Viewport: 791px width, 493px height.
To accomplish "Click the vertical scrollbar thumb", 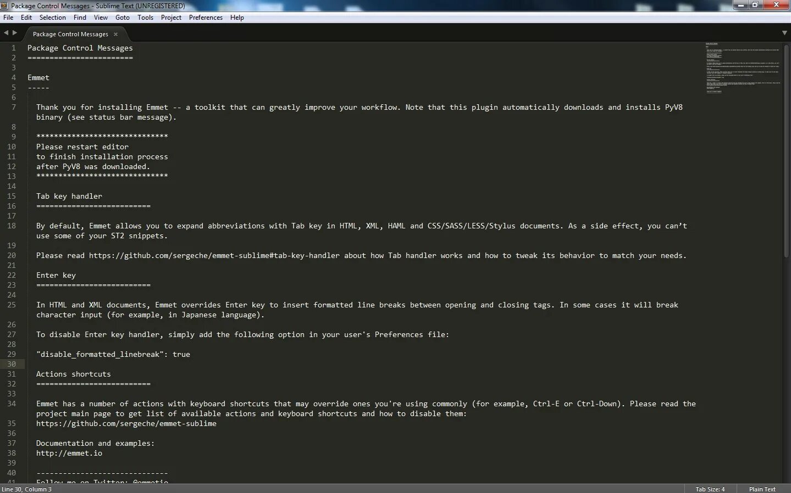I will click(787, 151).
